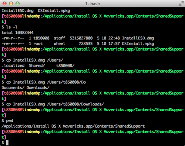The height and width of the screenshot is (146, 185).
Task: Select the file size 5315027880
Action: point(81,38)
